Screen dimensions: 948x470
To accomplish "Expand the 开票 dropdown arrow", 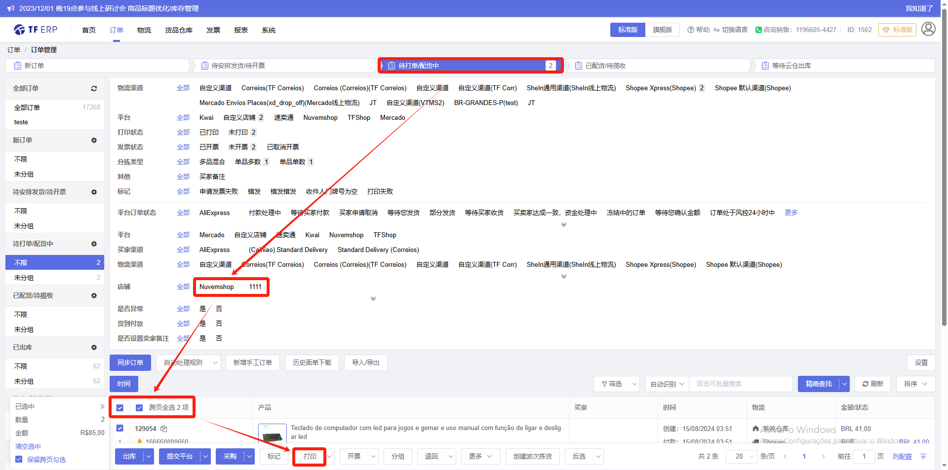I will 373,456.
